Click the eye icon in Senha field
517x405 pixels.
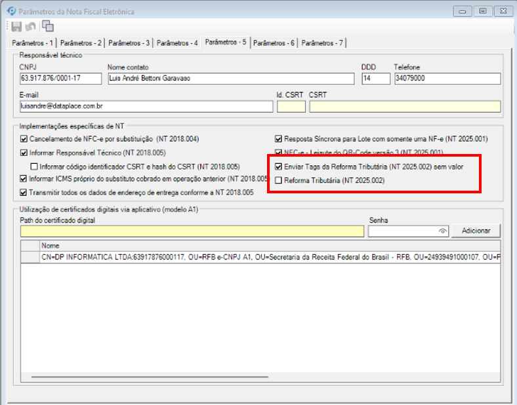point(443,231)
